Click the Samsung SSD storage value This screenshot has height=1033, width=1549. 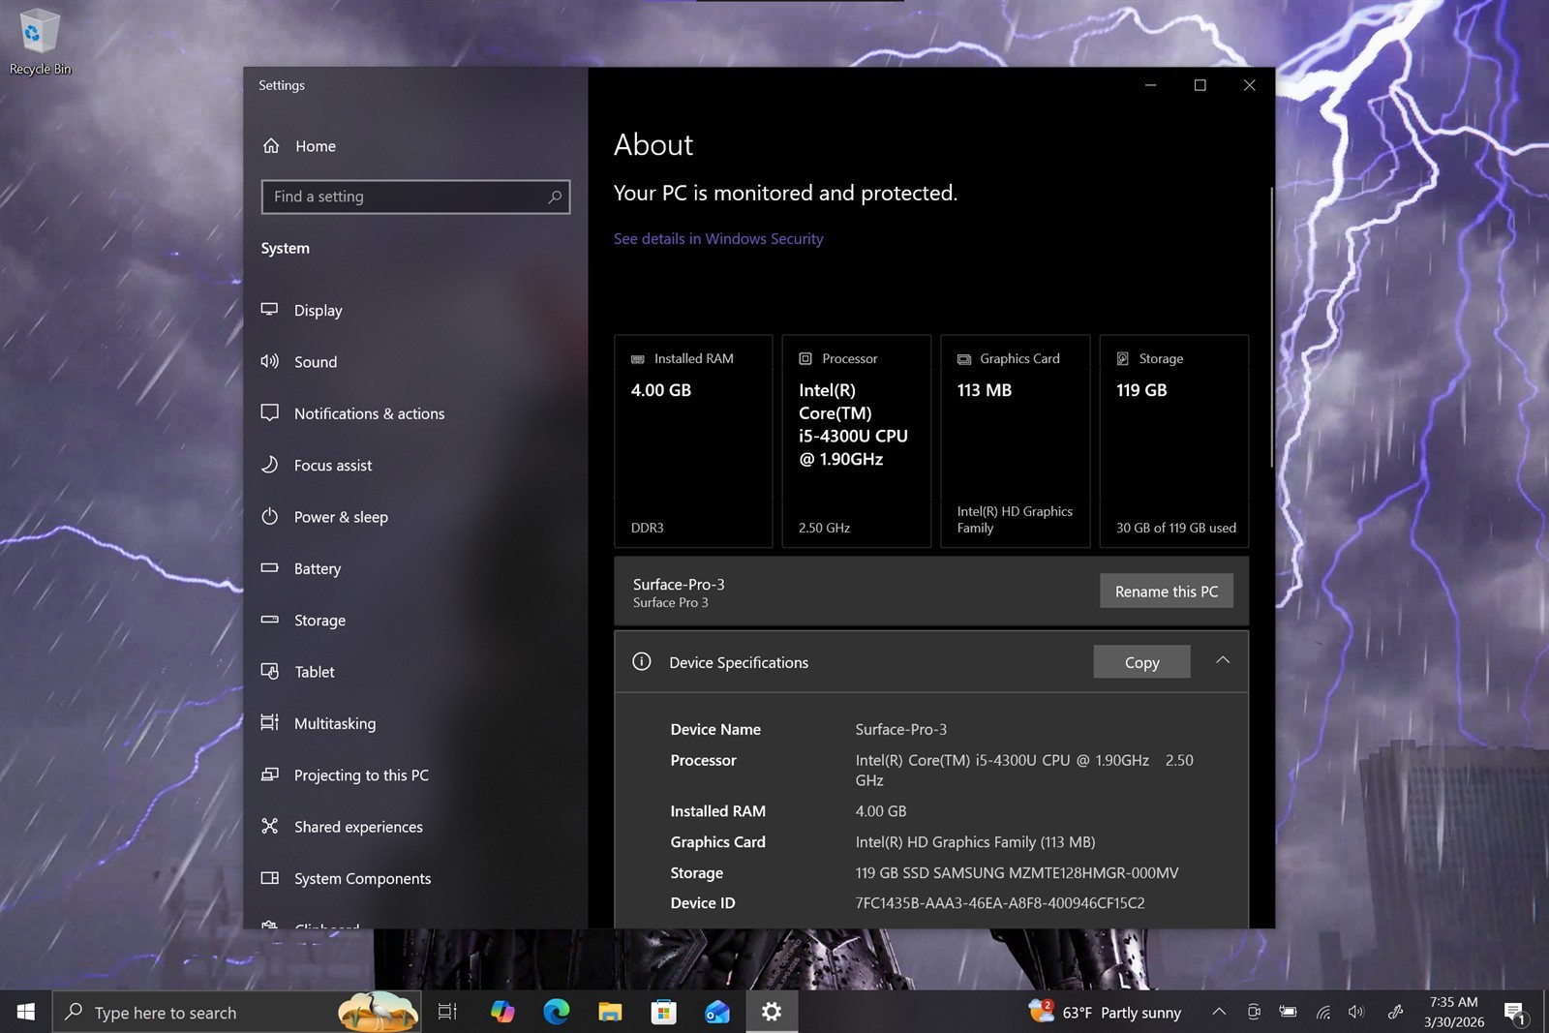point(1017,872)
